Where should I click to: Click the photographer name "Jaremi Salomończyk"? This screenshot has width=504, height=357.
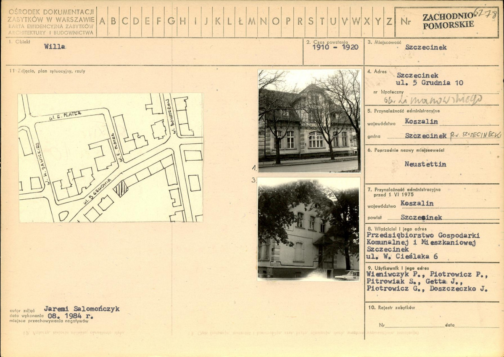[82, 309]
